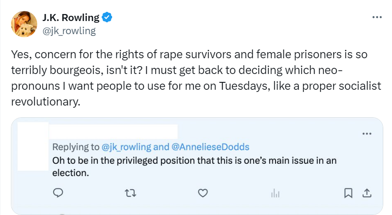Click the word "election." in quoted reply
This screenshot has height=215, width=392.
tap(71, 173)
